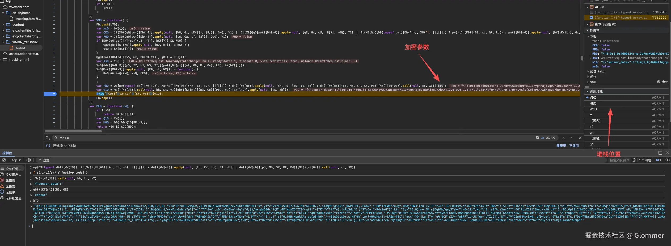This screenshot has width=671, height=246.
Task: Collapse the 本地 local scope
Action: pyautogui.click(x=588, y=36)
